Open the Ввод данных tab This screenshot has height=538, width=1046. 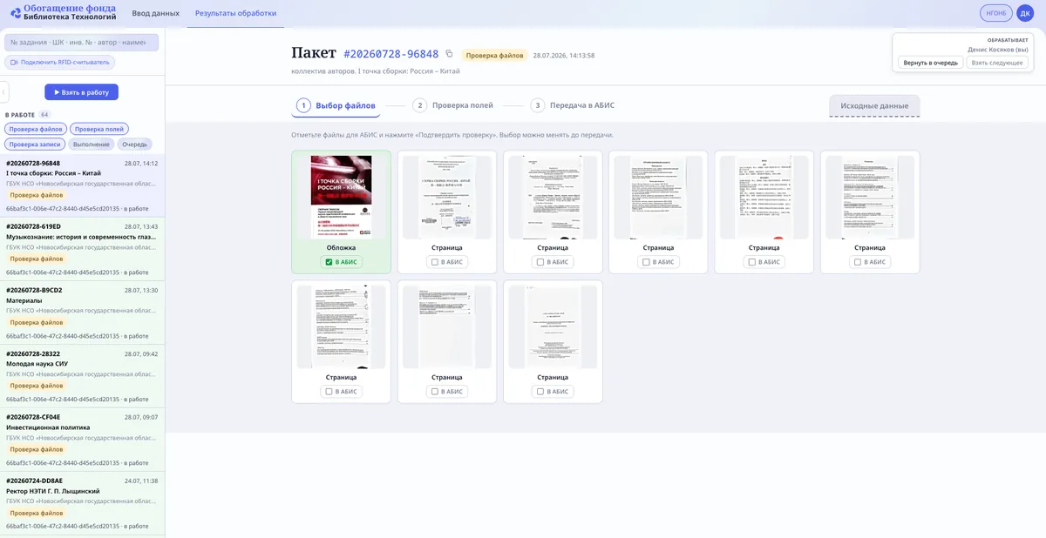click(156, 13)
